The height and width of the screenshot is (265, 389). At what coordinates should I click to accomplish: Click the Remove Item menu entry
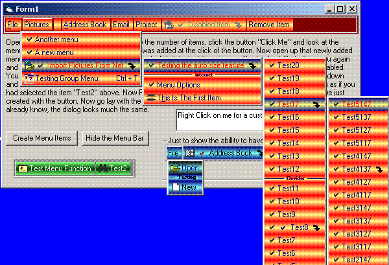click(269, 25)
